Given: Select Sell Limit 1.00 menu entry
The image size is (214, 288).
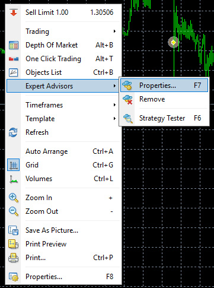Looking at the screenshot, I should point(64,12).
